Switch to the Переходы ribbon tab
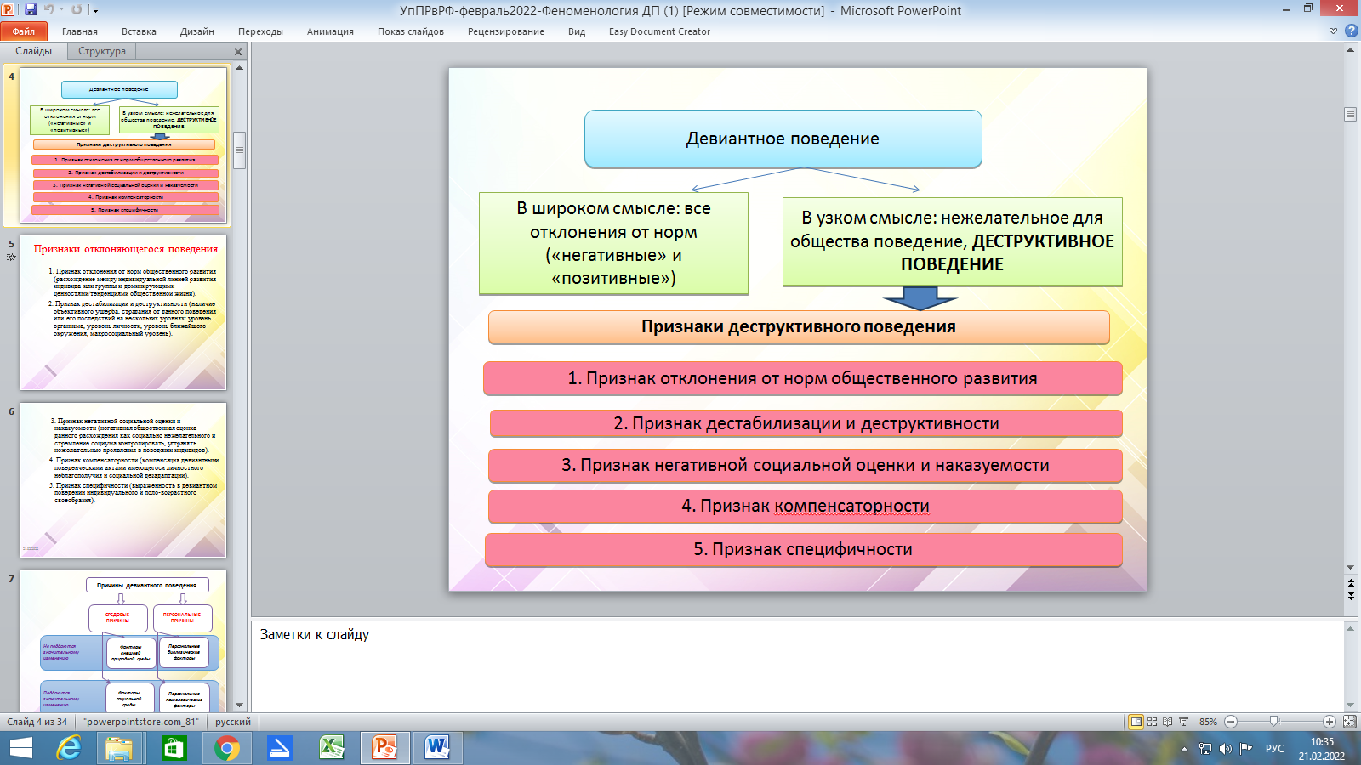Image resolution: width=1361 pixels, height=765 pixels. (260, 31)
